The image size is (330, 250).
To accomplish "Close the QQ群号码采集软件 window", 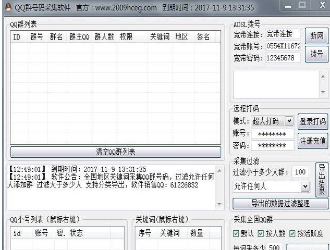I will point(322,5).
